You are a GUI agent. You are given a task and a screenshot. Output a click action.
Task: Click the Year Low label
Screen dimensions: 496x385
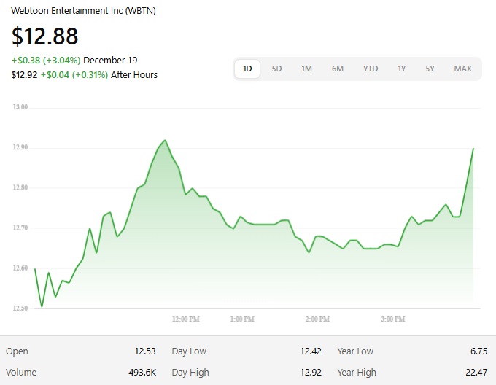pos(355,351)
